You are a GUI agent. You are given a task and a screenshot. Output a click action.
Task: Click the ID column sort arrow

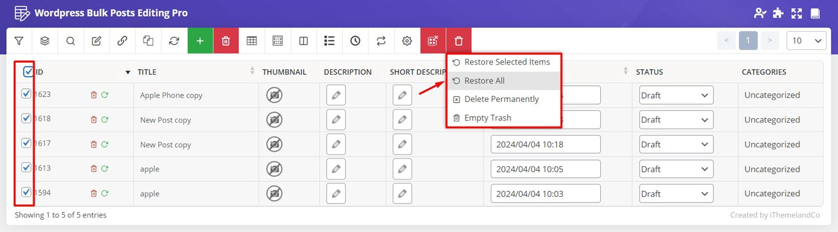(128, 72)
